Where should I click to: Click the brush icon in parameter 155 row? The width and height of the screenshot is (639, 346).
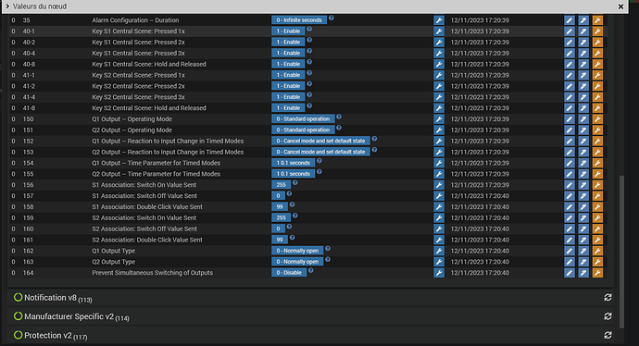coord(583,174)
